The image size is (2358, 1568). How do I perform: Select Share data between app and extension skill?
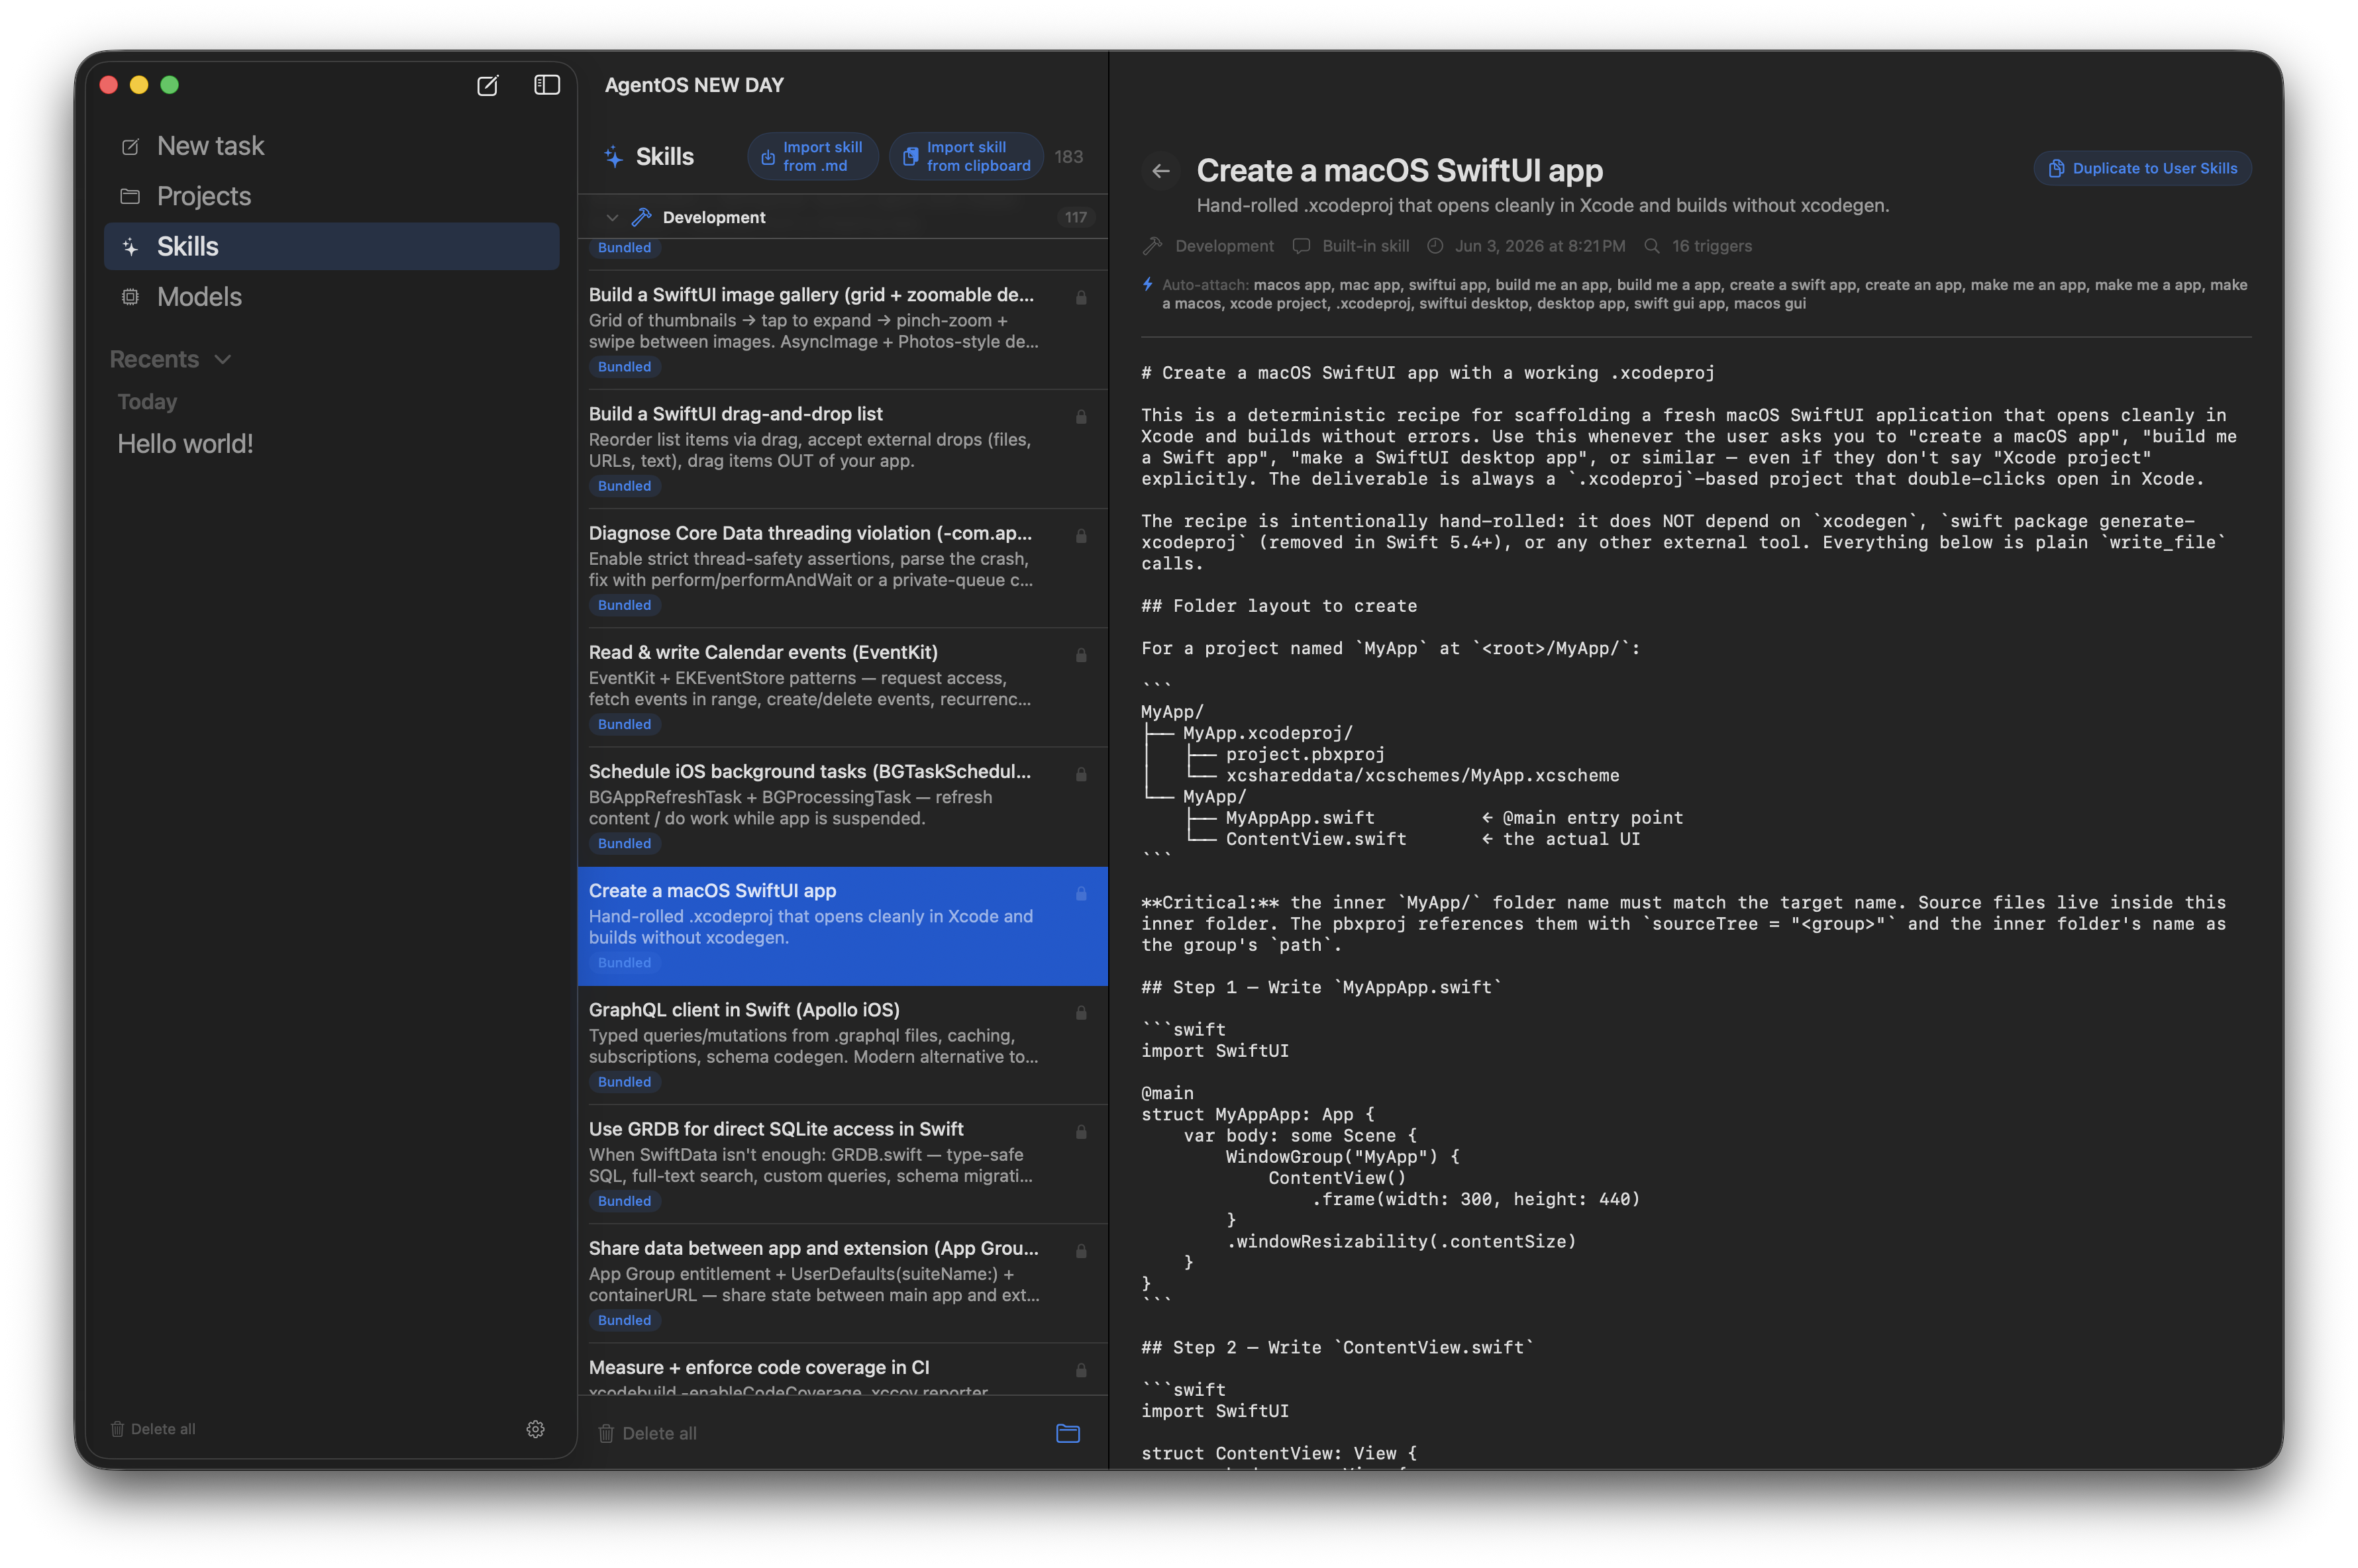[842, 1283]
